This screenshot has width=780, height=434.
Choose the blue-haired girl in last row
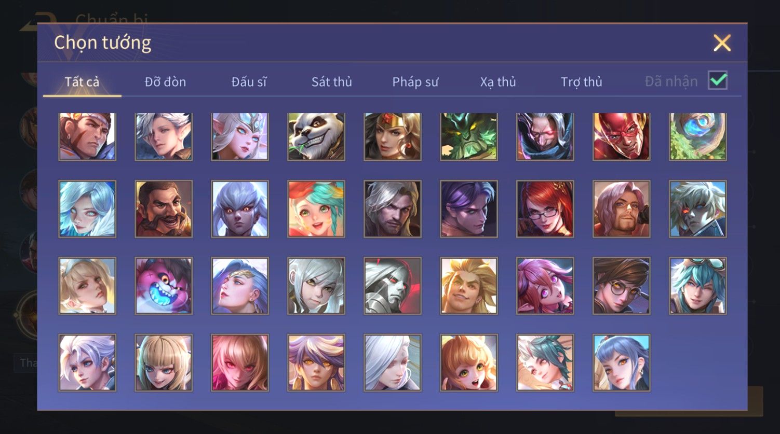622,362
